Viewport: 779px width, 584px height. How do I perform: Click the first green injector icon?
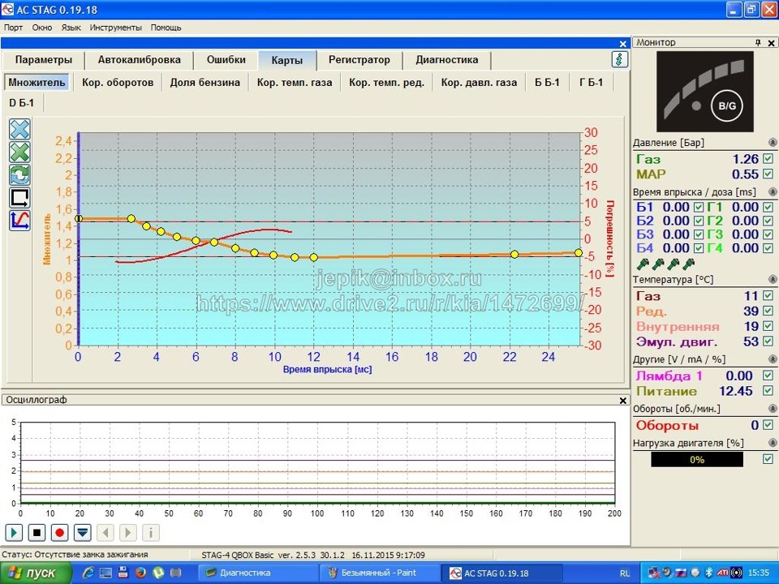coord(643,264)
